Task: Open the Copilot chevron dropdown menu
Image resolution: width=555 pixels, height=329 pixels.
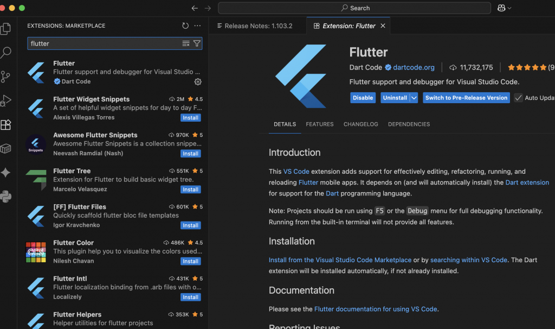Action: (x=509, y=8)
